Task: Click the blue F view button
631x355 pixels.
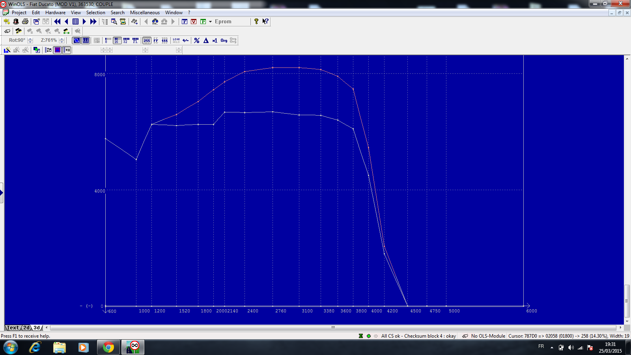Action: tap(185, 22)
